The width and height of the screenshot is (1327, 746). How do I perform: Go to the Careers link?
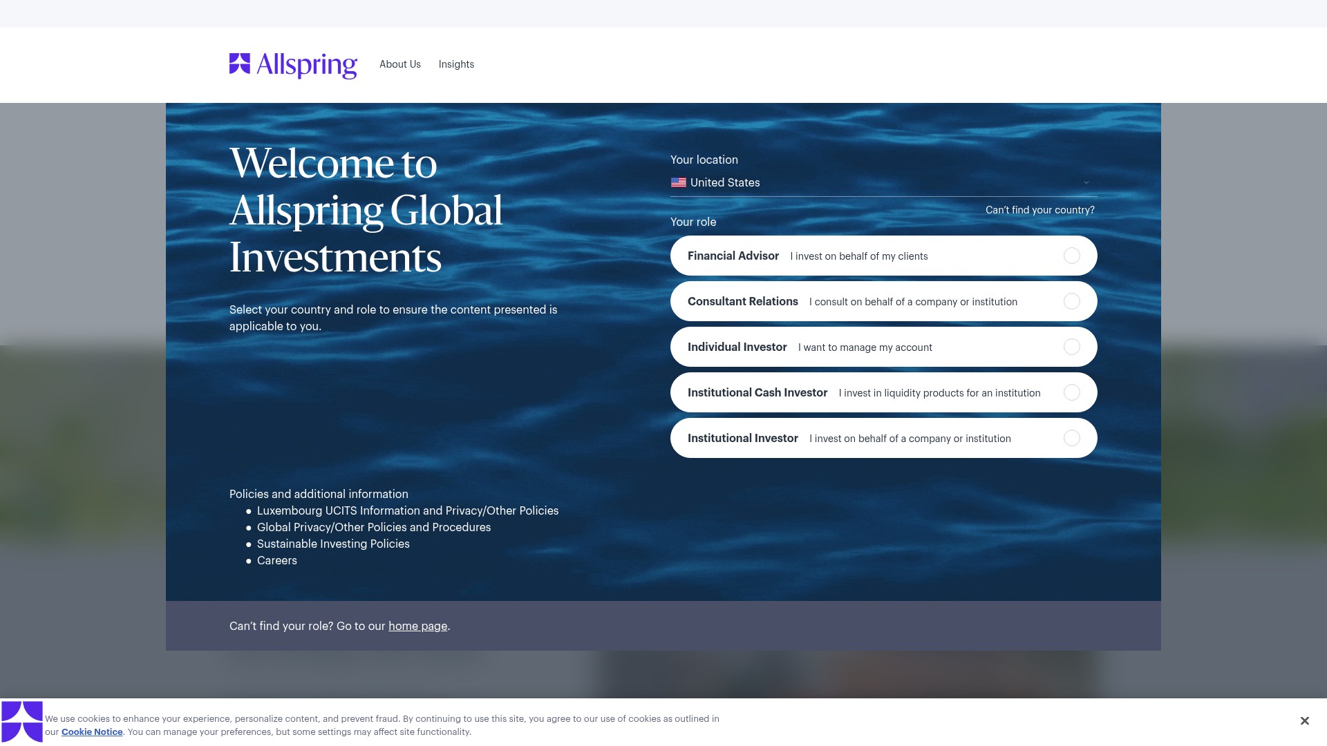coord(277,560)
